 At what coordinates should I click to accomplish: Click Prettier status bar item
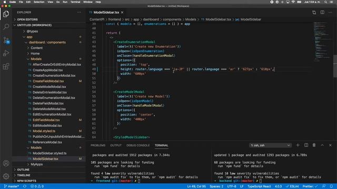pos(310,186)
